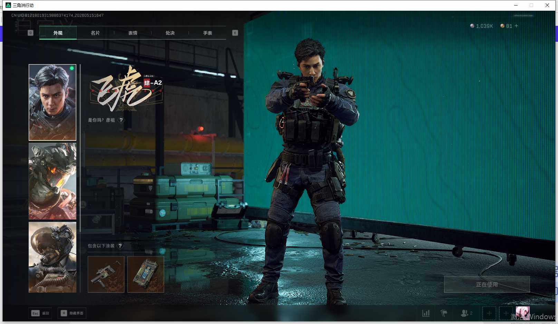Switch to the 表情 tab
The height and width of the screenshot is (324, 558).
tap(133, 33)
